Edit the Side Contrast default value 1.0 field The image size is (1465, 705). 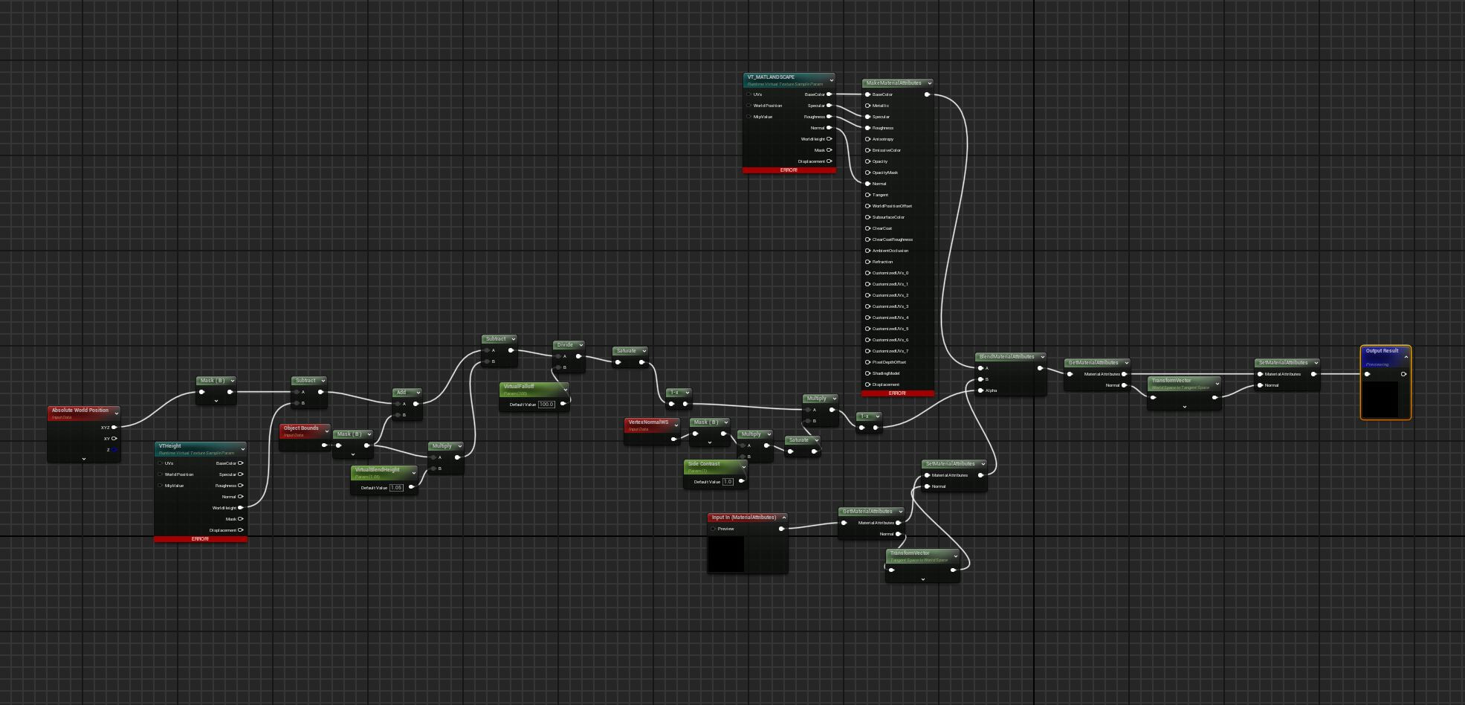click(x=728, y=482)
